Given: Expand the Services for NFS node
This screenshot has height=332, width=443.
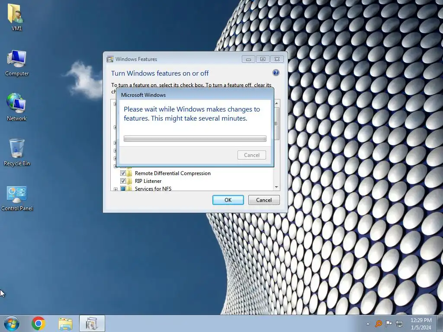Looking at the screenshot, I should pyautogui.click(x=116, y=189).
